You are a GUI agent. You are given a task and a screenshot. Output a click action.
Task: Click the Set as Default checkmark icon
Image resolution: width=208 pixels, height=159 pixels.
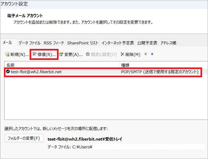[88, 54]
